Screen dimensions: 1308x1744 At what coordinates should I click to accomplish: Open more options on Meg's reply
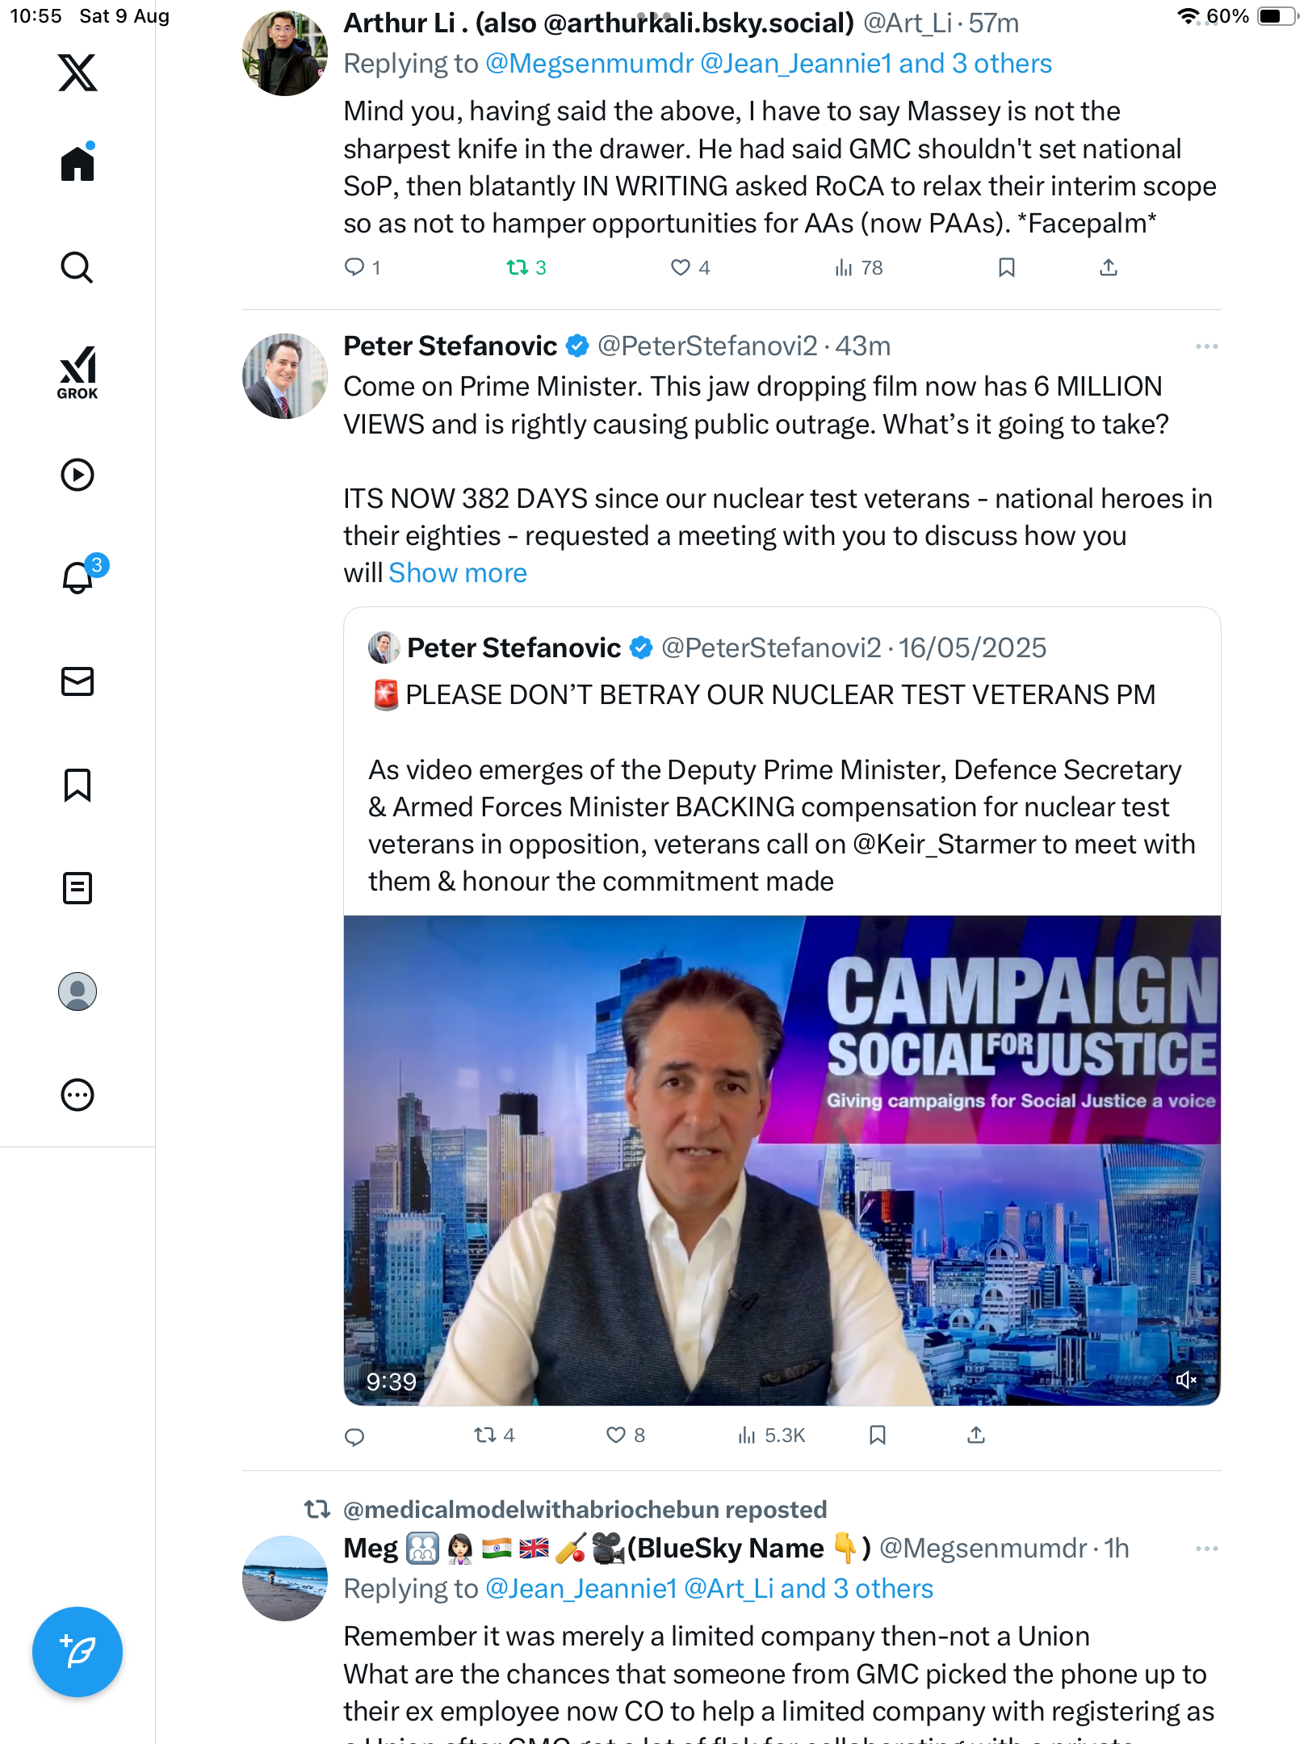coord(1206,1549)
